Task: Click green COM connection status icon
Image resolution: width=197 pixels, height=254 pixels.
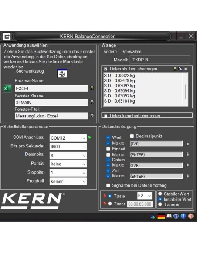Action: click(89, 137)
